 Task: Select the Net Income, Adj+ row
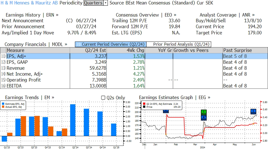(134, 74)
